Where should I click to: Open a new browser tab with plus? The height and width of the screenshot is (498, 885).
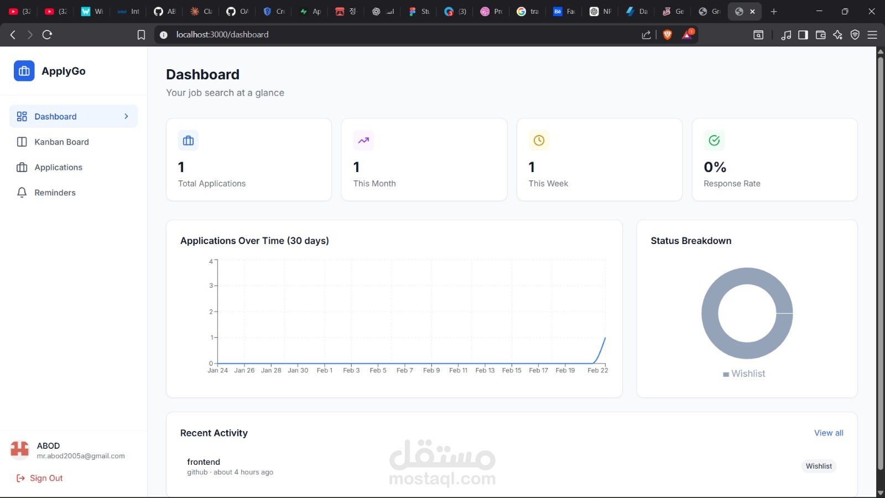click(774, 11)
